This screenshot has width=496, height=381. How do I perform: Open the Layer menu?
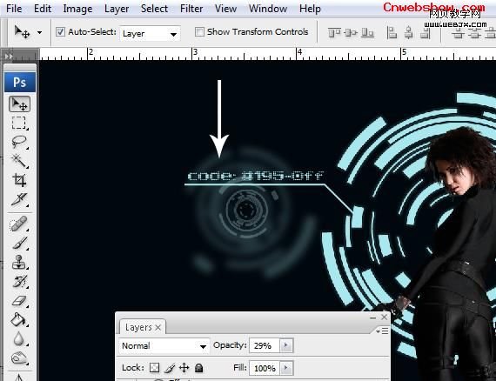pyautogui.click(x=117, y=9)
